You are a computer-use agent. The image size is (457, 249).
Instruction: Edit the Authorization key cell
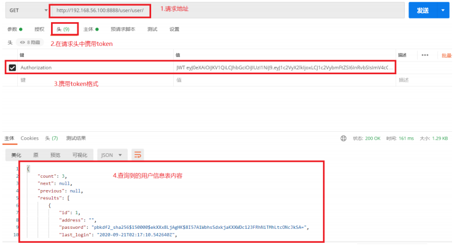(x=96, y=67)
